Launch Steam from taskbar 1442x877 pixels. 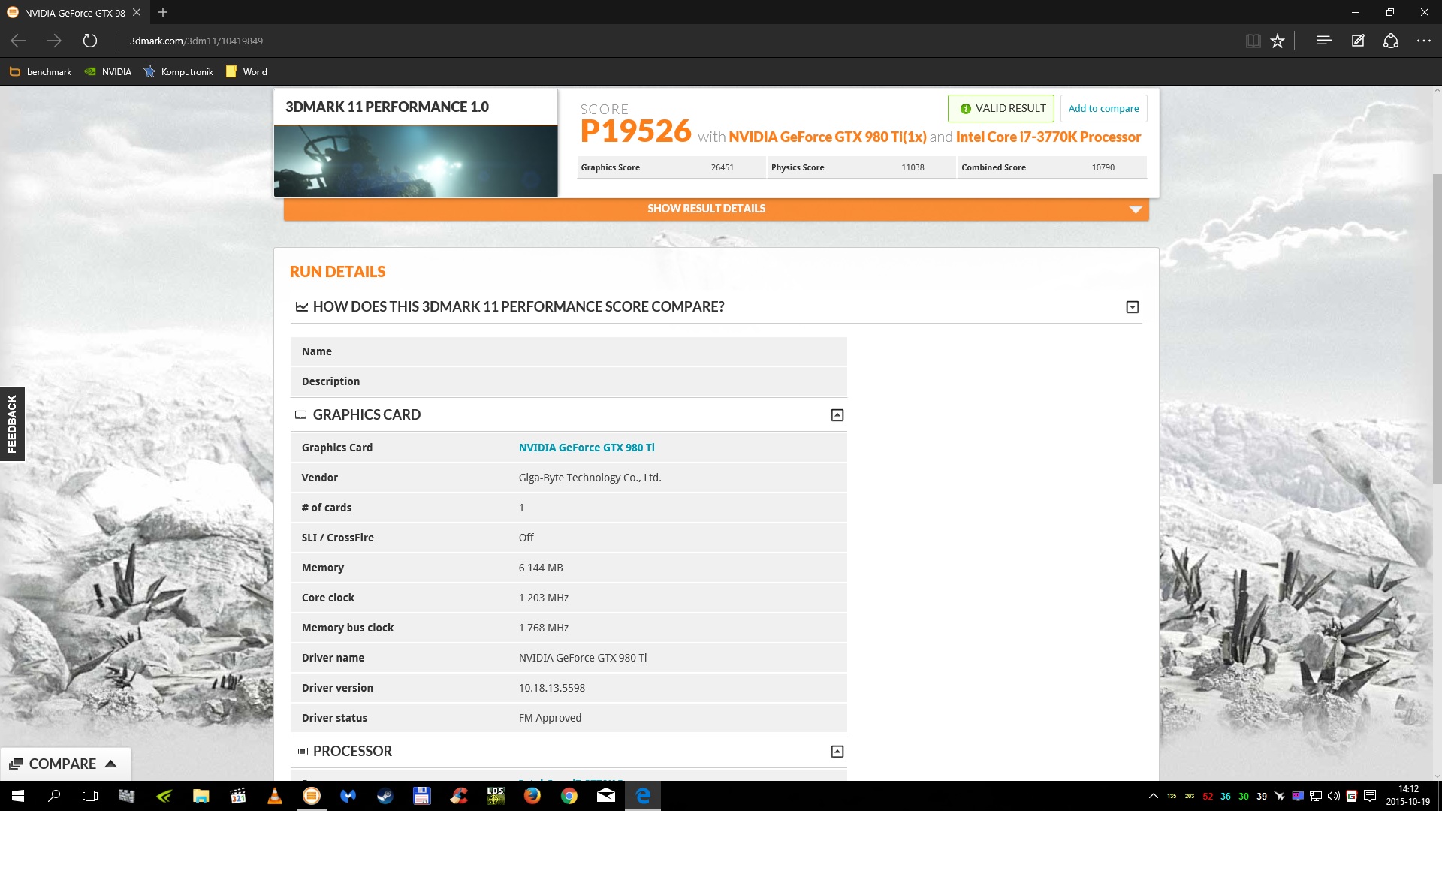[385, 796]
